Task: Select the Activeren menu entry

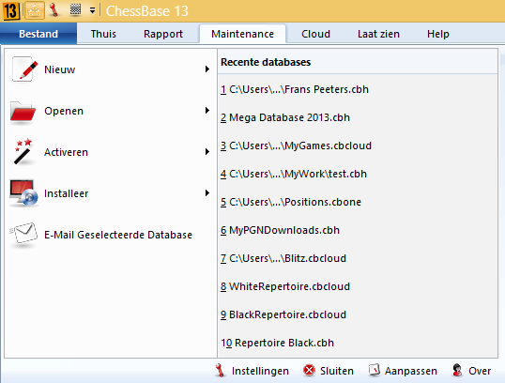Action: point(110,152)
